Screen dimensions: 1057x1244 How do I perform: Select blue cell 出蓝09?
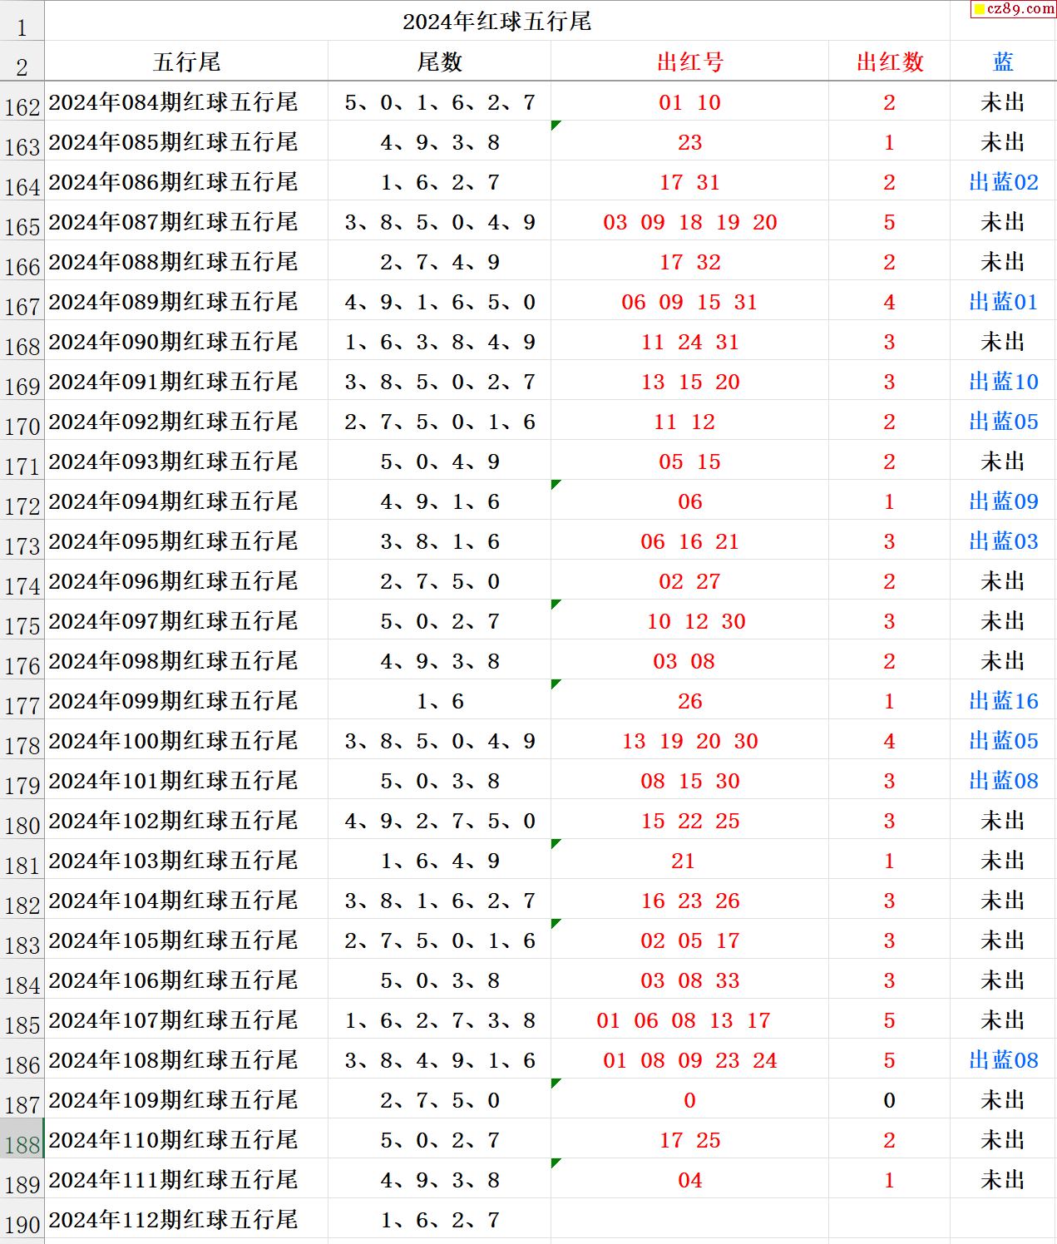(x=1003, y=501)
